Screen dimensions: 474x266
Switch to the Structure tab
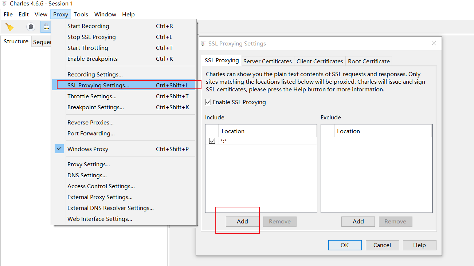click(x=16, y=41)
